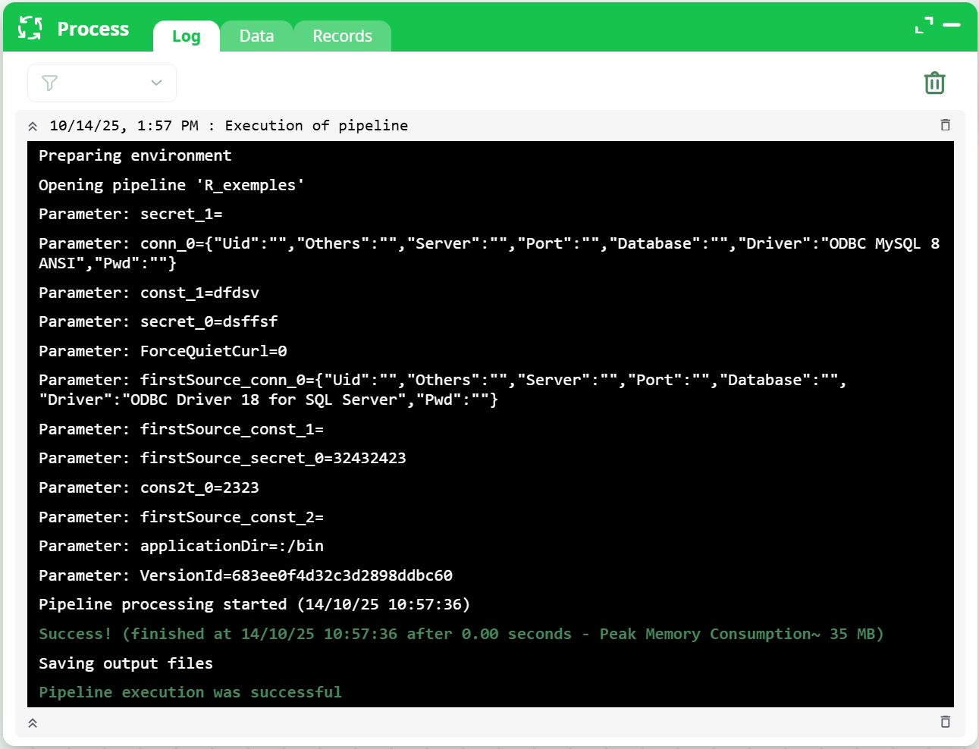Image resolution: width=979 pixels, height=749 pixels.
Task: Click the trash icon below the log output
Action: point(946,722)
